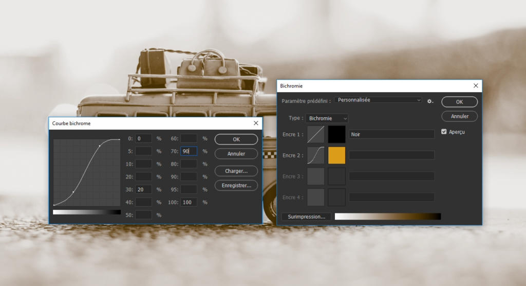This screenshot has height=286, width=526.
Task: Click the Surimpression button
Action: coord(306,217)
